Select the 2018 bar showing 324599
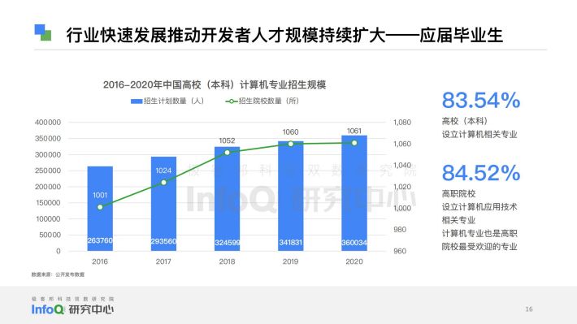577x324 pixels. (x=227, y=199)
